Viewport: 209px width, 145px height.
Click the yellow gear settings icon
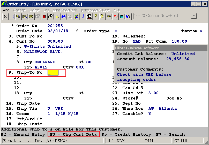pos(31,17)
